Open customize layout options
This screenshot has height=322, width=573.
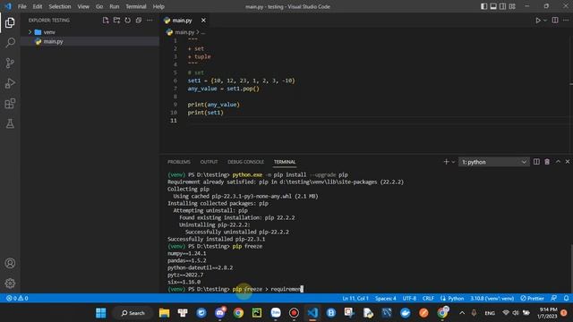point(512,6)
